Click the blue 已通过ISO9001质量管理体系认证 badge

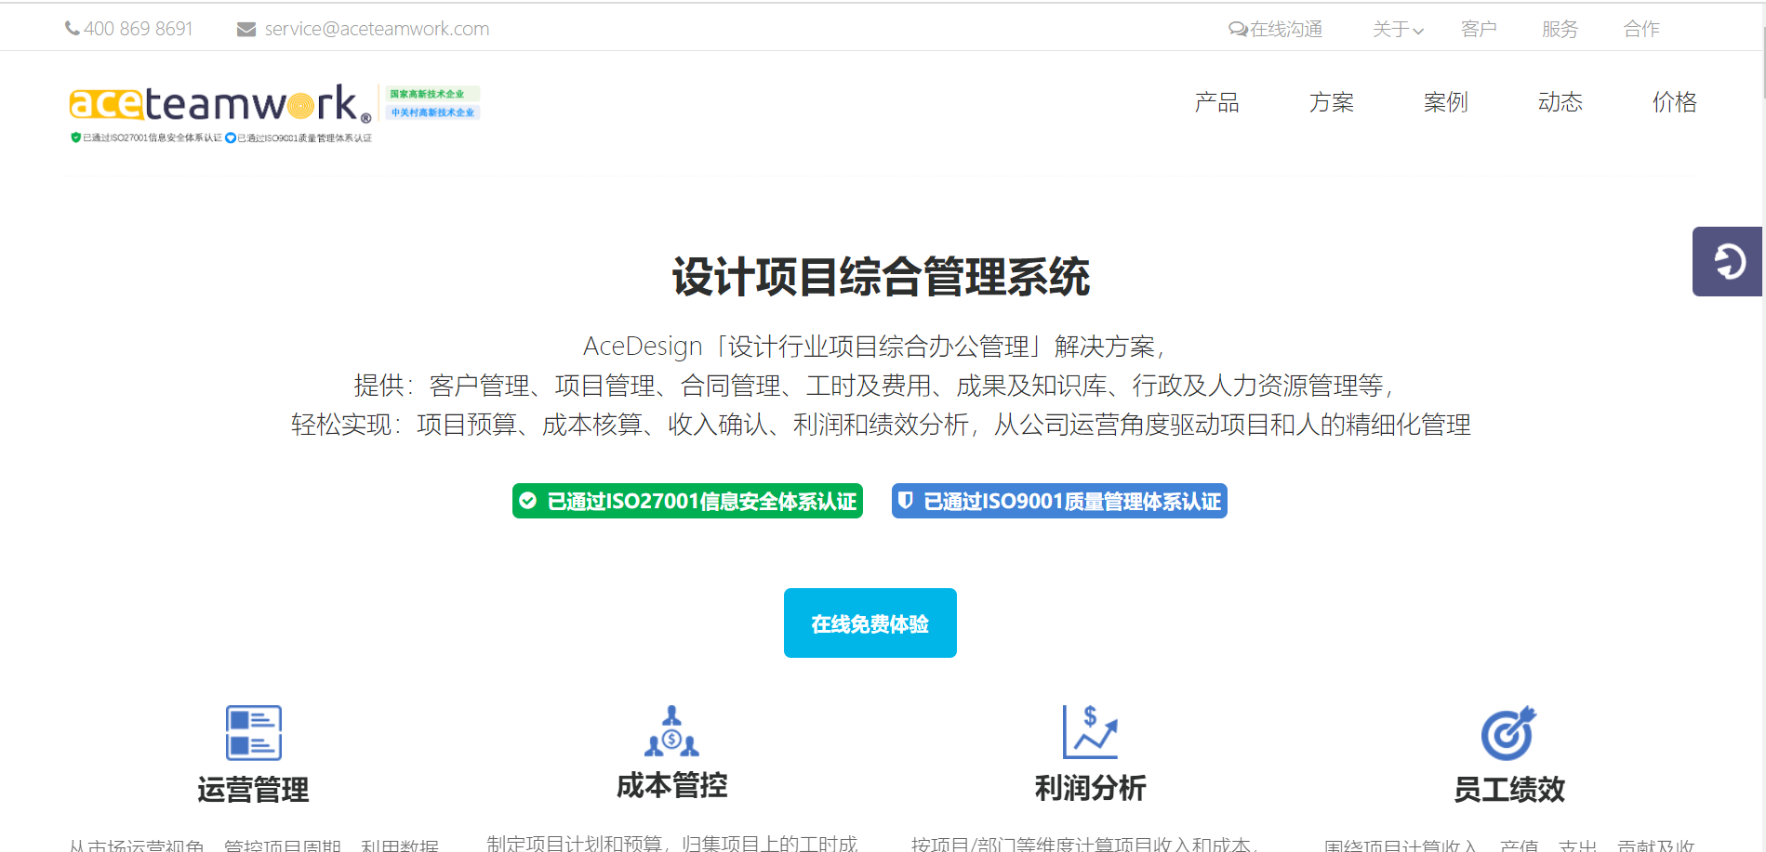[1059, 501]
